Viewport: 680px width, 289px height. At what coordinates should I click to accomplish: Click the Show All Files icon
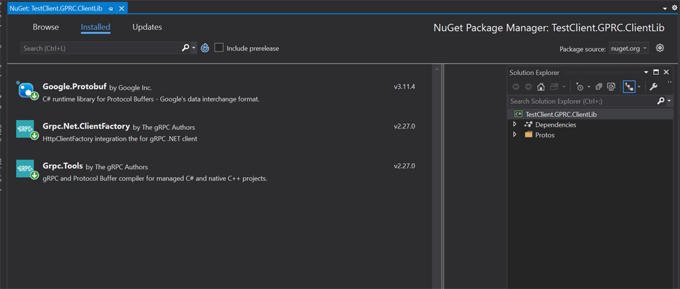[x=611, y=87]
